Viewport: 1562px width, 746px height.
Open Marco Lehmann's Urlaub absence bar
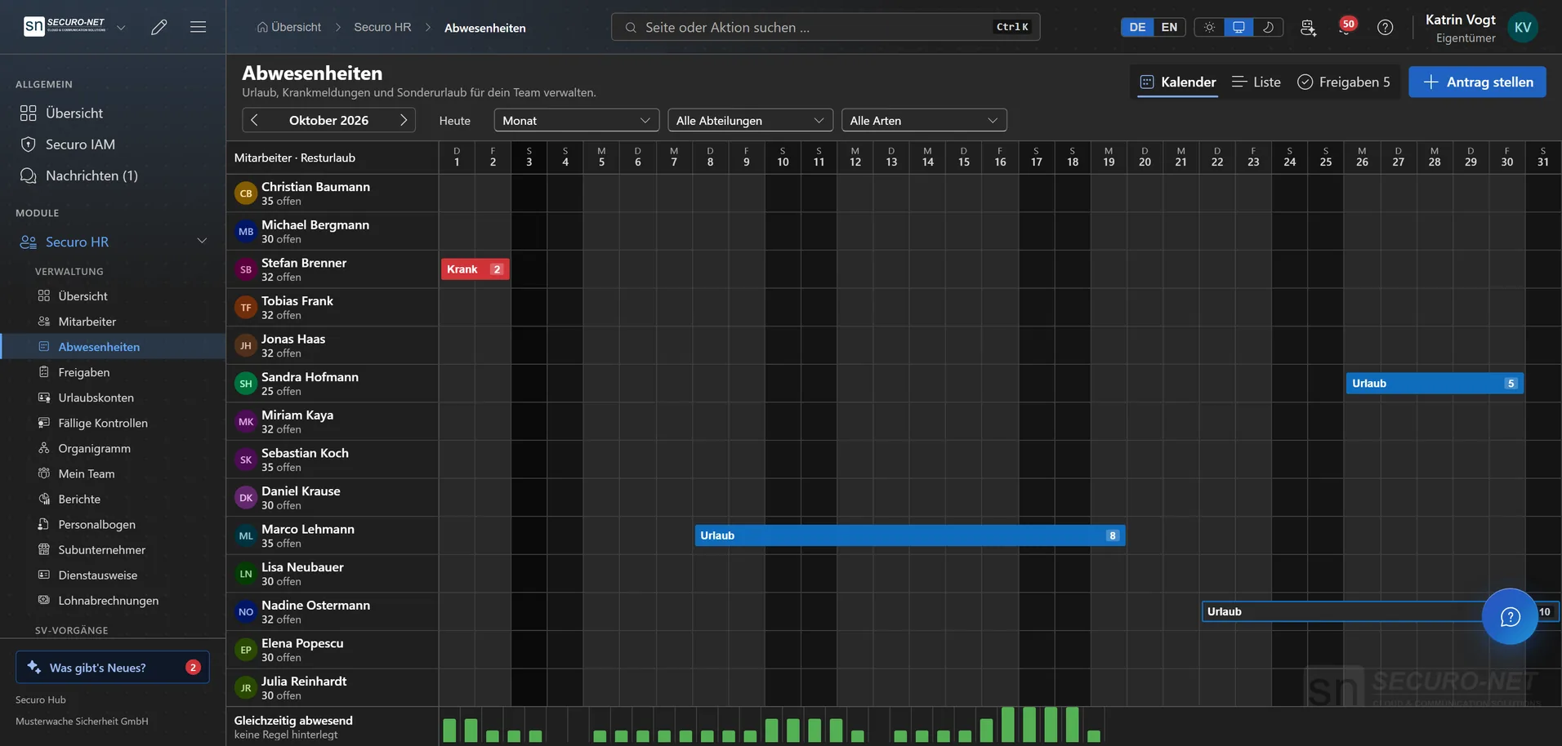910,535
